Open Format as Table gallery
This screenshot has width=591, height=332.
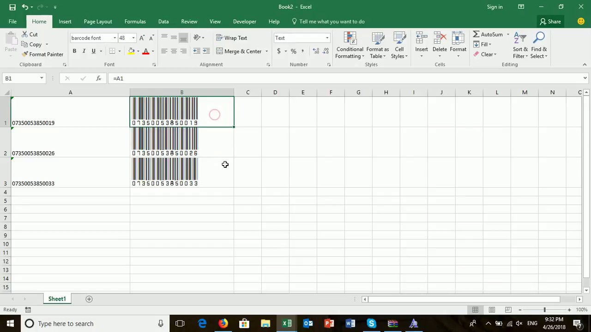pyautogui.click(x=378, y=46)
